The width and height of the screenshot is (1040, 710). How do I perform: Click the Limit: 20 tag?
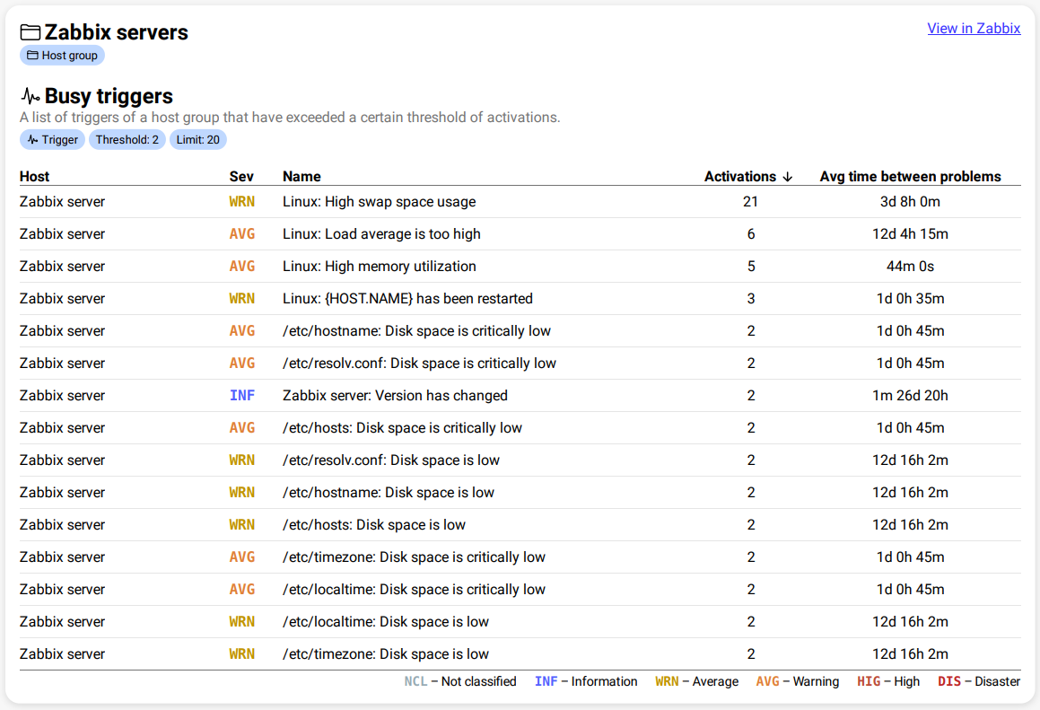coord(197,140)
